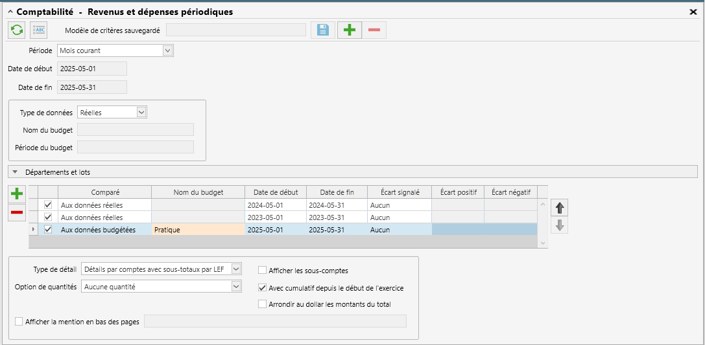The height and width of the screenshot is (345, 705).
Task: Enable Afficher la mention en bas des pages
Action: coord(19,321)
